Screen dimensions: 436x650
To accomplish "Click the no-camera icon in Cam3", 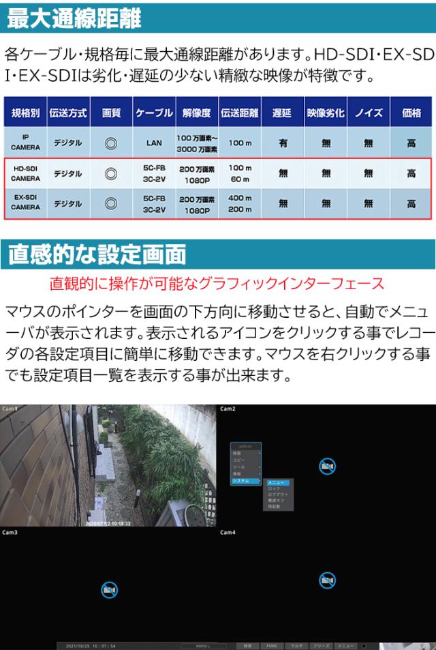I will coord(109,590).
